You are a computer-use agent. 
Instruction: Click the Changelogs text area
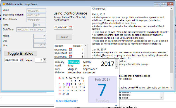[x=130, y=48]
